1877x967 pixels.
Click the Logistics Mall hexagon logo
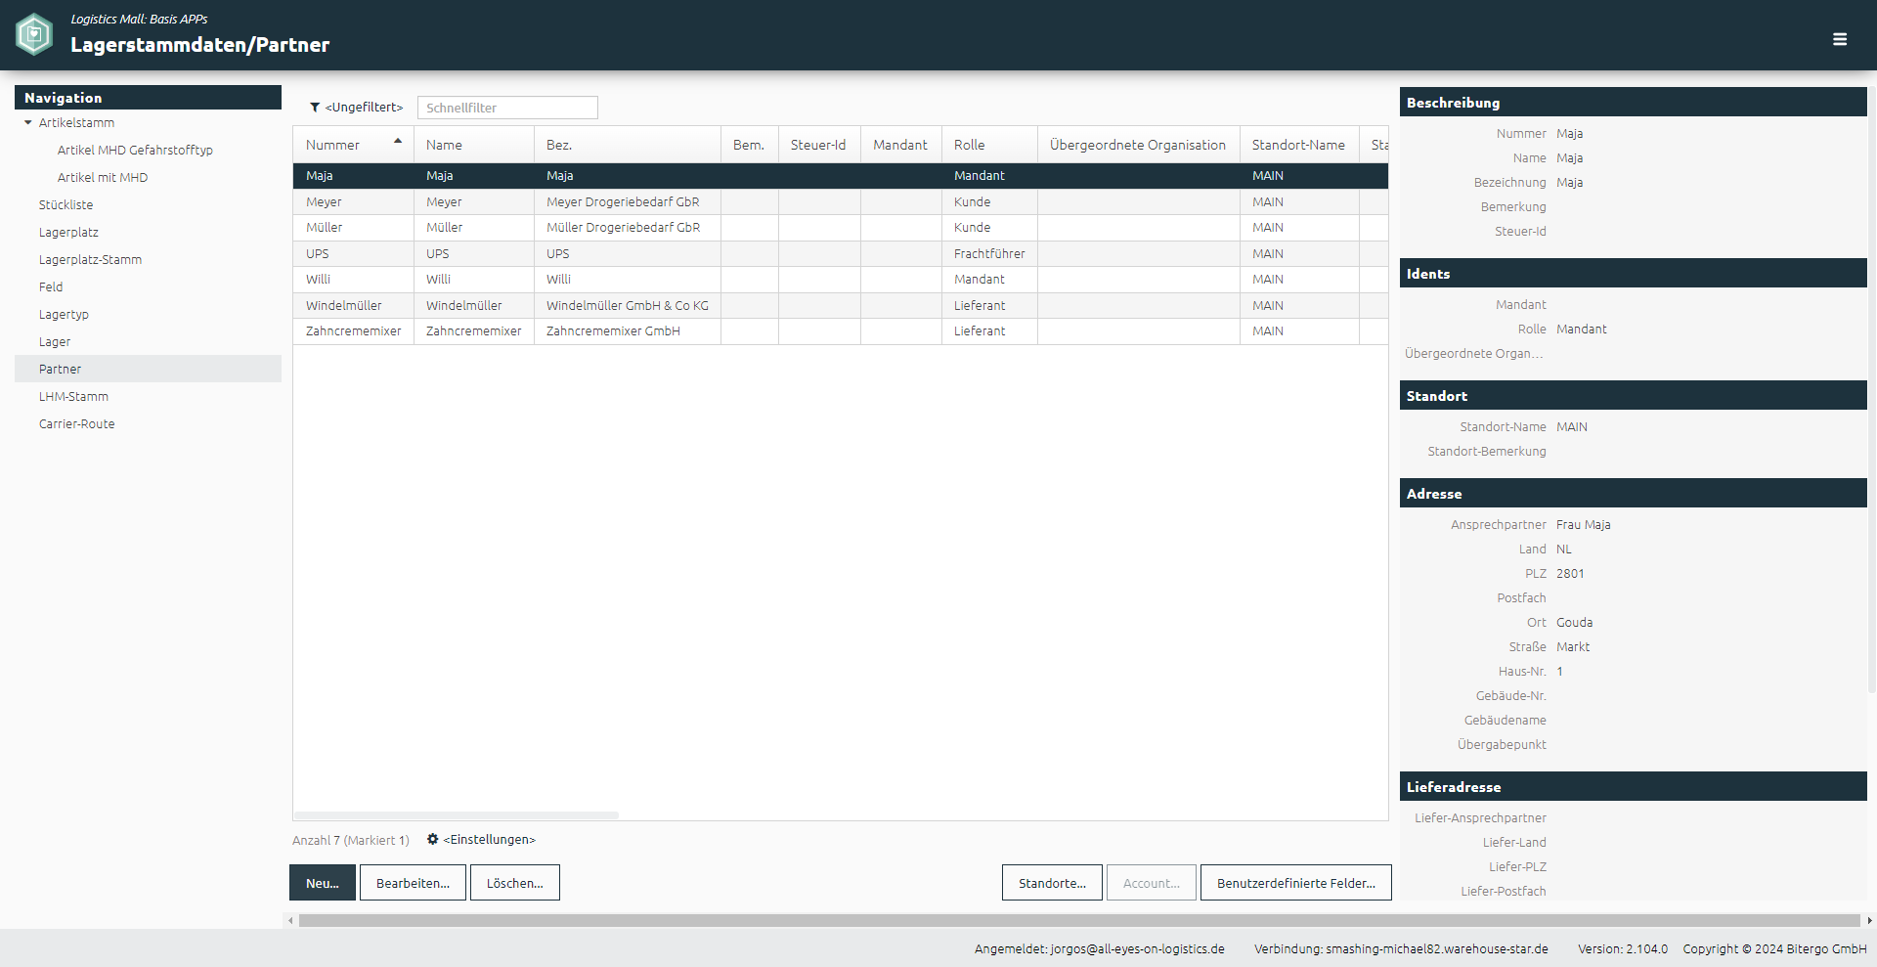[34, 34]
